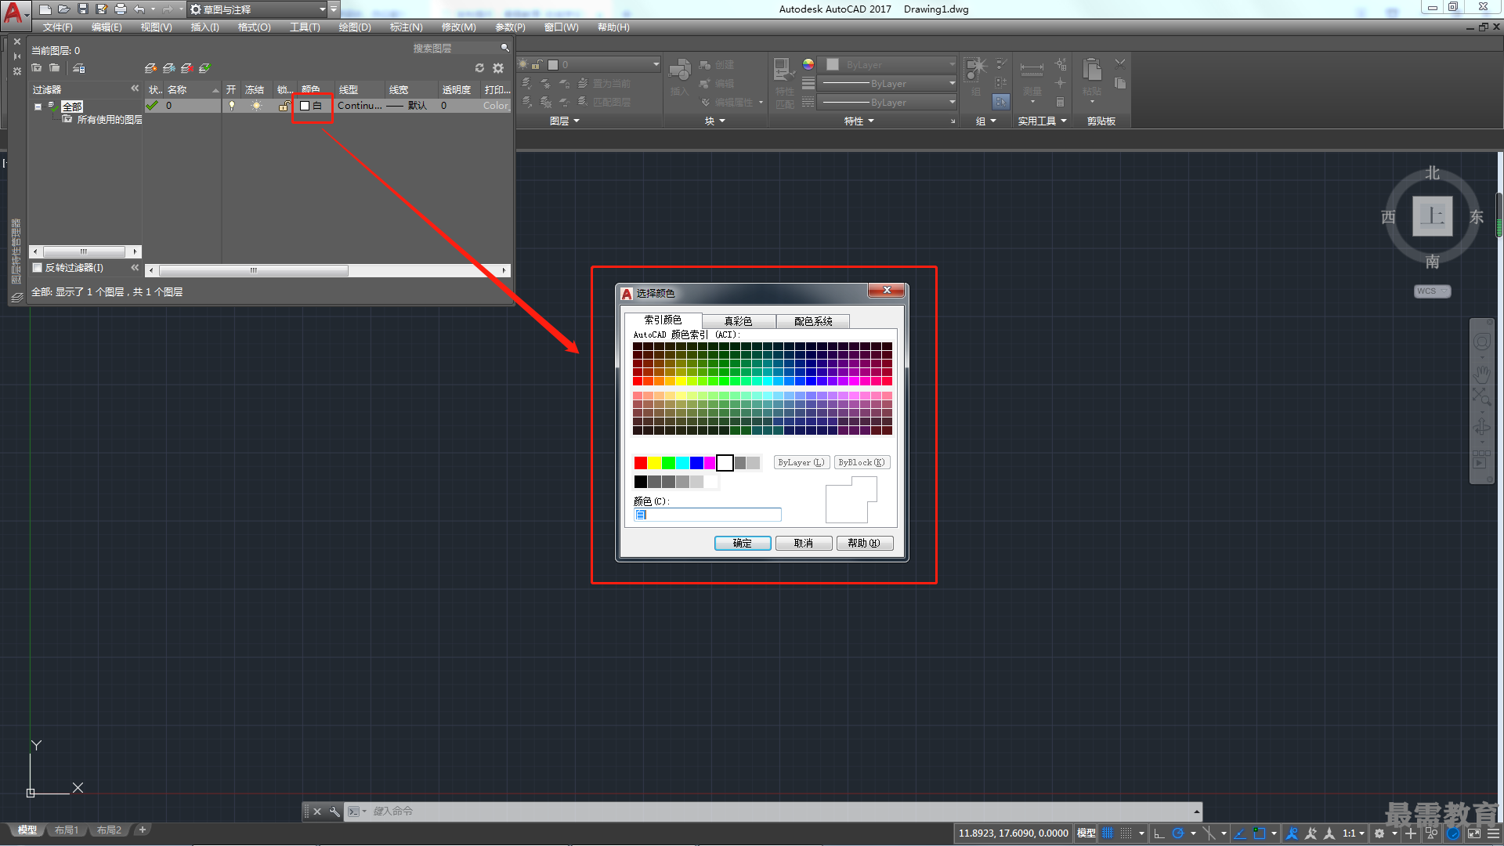Click the New Group Filter icon

54,68
